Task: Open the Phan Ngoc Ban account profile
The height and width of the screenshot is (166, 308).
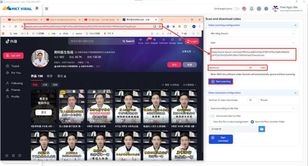Action: (287, 9)
